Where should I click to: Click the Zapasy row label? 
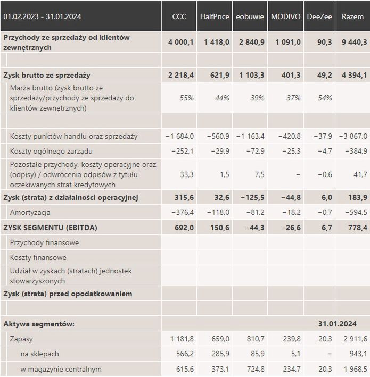(x=21, y=339)
